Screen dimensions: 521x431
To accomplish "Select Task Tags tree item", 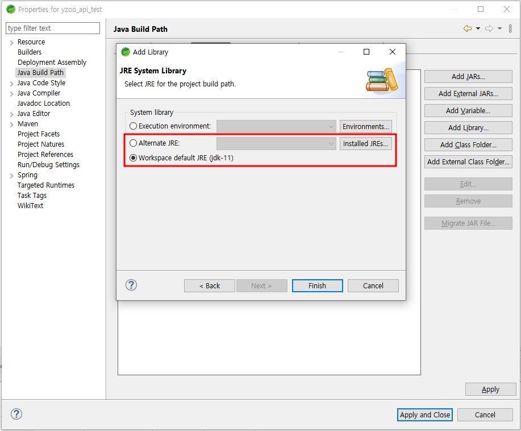I will 32,195.
